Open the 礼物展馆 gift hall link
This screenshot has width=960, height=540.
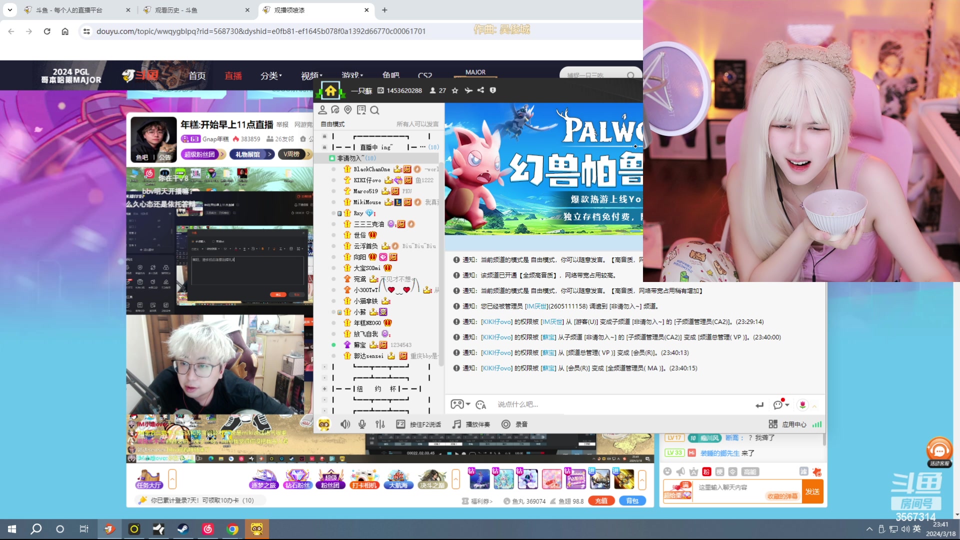252,154
